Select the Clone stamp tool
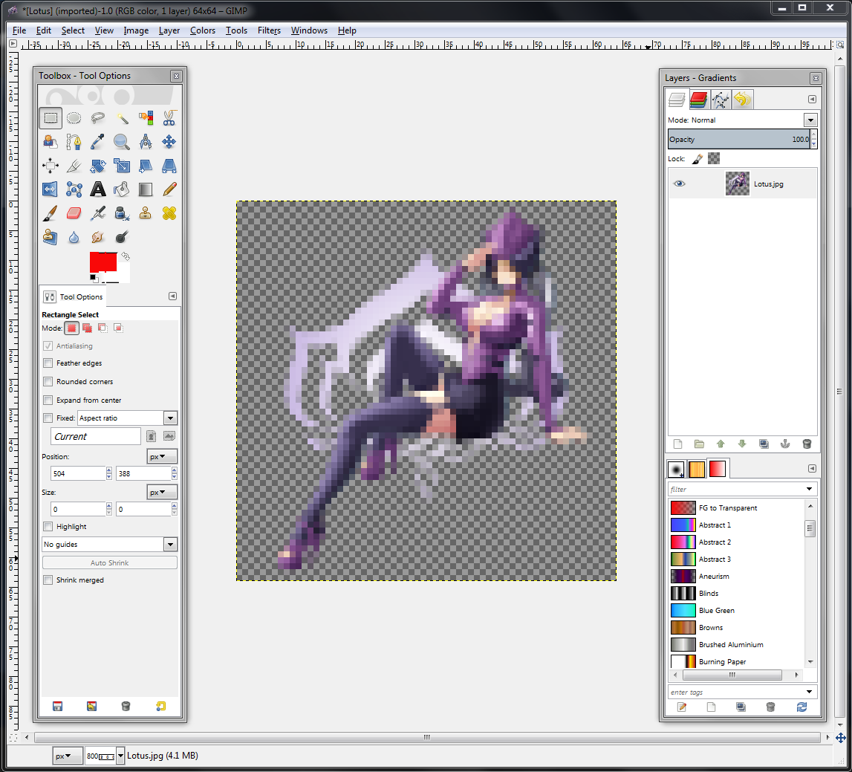This screenshot has height=772, width=852. click(146, 213)
